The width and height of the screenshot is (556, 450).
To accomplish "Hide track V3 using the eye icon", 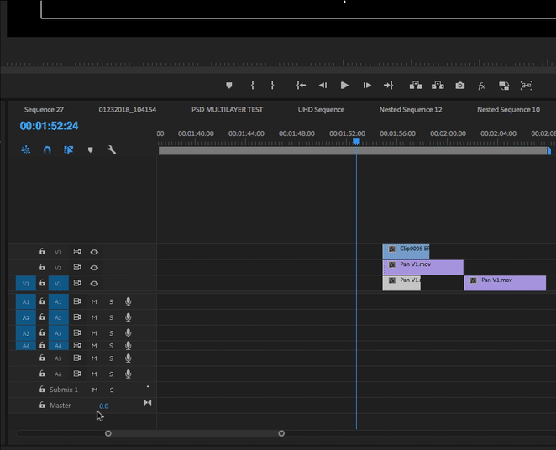I will pos(95,252).
